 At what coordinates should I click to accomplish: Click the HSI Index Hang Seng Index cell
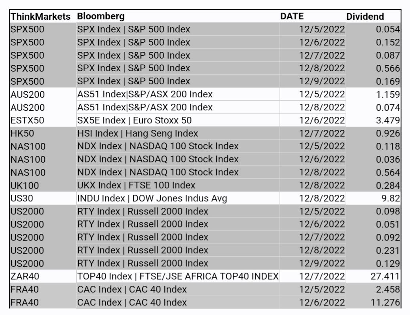tap(138, 134)
